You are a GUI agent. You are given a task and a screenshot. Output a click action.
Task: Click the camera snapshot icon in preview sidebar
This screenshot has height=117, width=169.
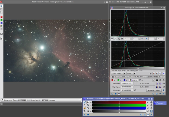2,34
